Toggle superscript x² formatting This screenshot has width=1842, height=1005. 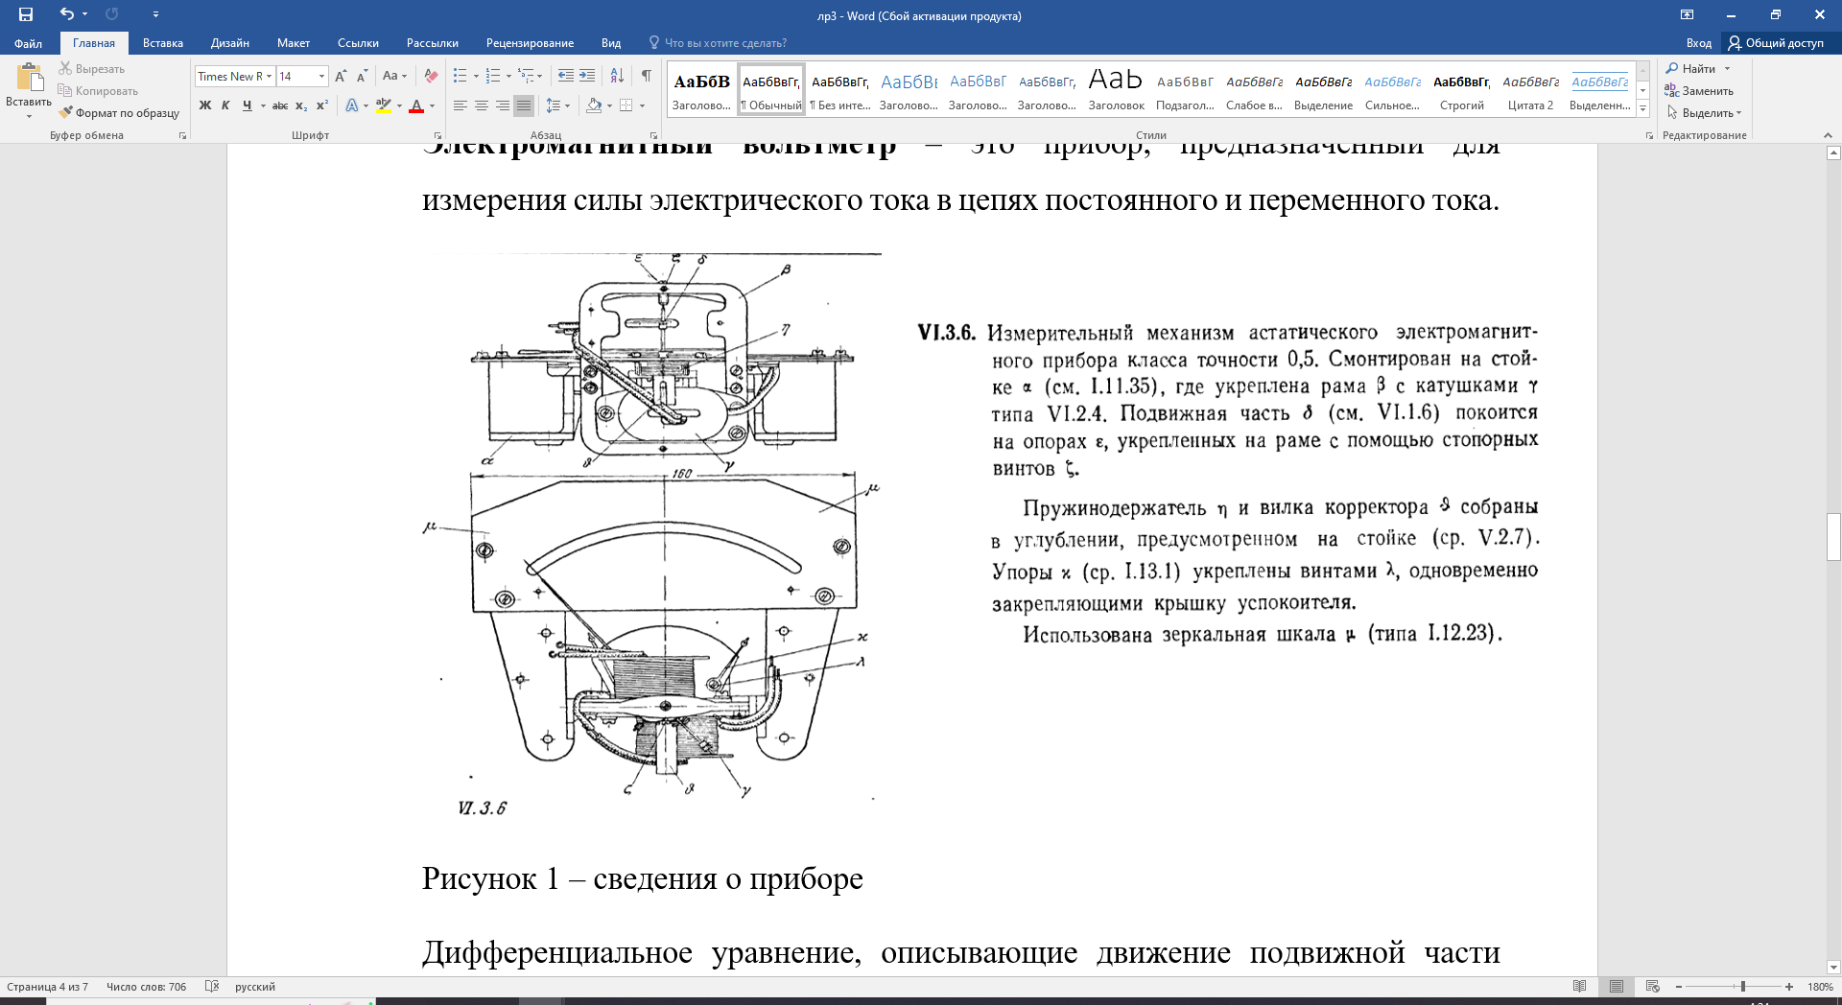point(321,105)
